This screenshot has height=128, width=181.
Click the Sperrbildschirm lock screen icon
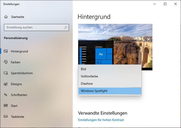click(x=6, y=73)
